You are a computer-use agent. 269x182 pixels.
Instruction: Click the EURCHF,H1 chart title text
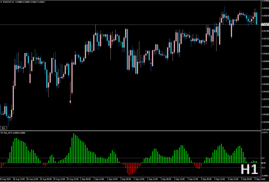point(8,2)
